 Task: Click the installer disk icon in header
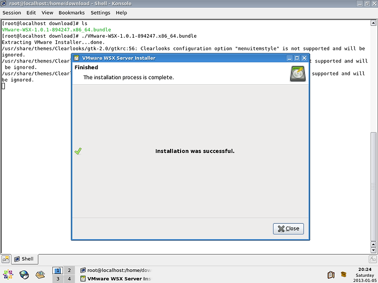(298, 73)
